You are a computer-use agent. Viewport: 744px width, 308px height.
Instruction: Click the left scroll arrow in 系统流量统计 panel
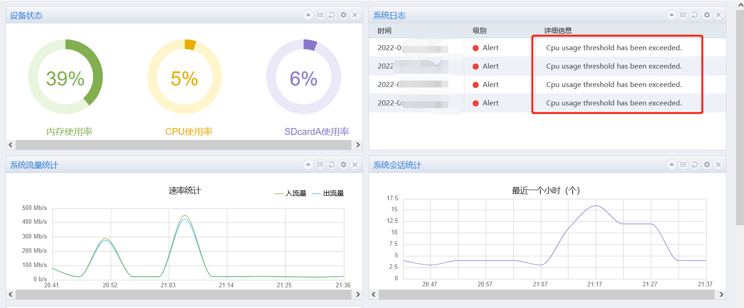click(11, 294)
